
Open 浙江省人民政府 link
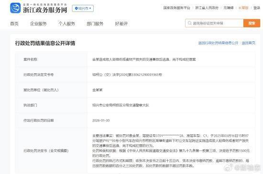pyautogui.click(x=207, y=8)
